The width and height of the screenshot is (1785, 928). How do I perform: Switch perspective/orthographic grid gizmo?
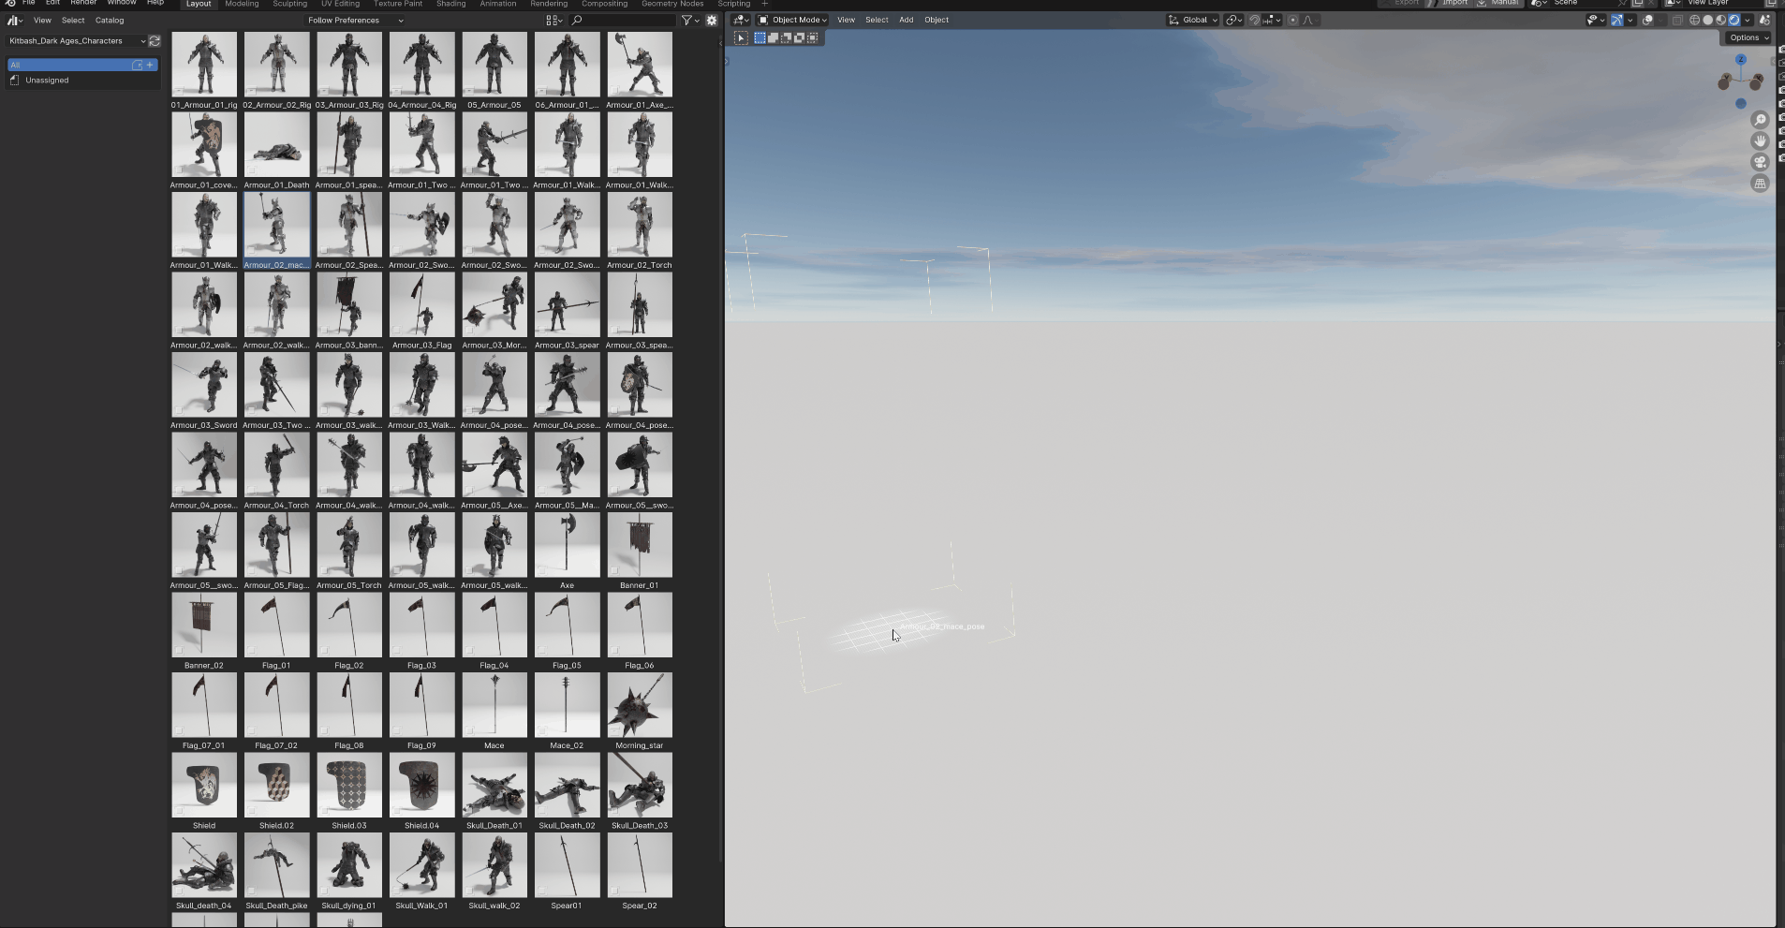coord(1760,184)
